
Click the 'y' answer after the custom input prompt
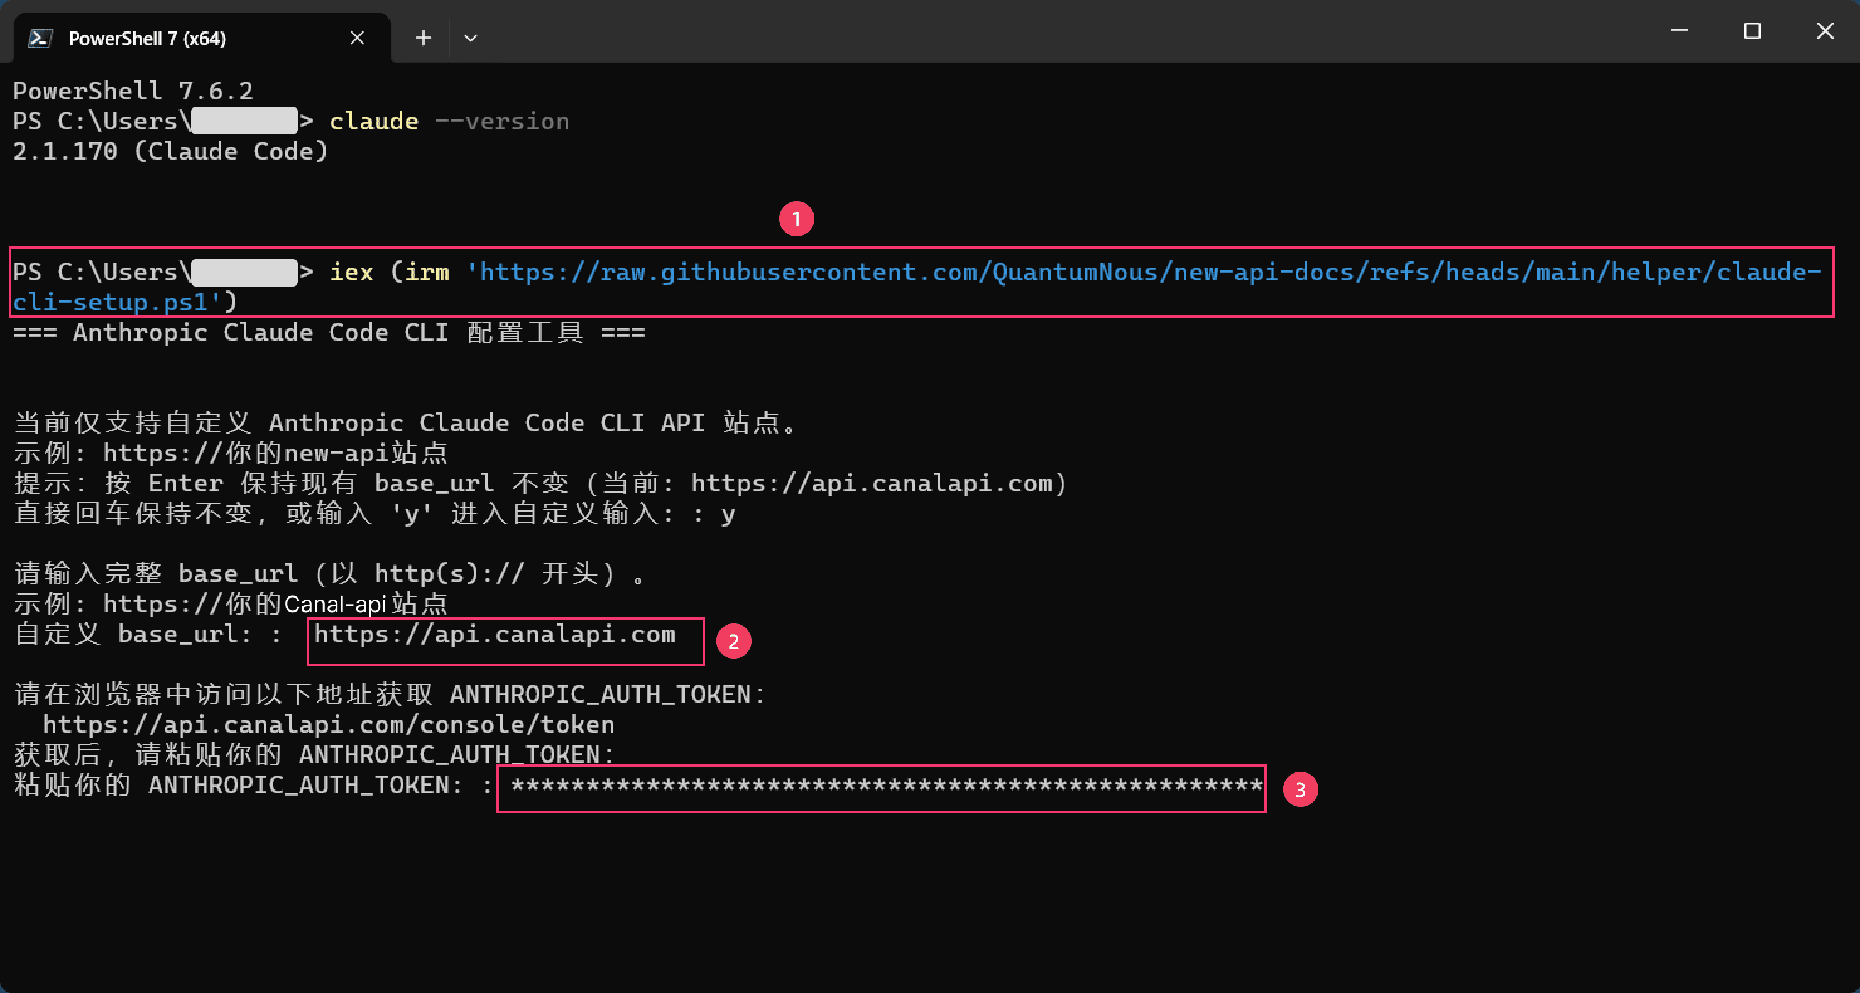728,515
